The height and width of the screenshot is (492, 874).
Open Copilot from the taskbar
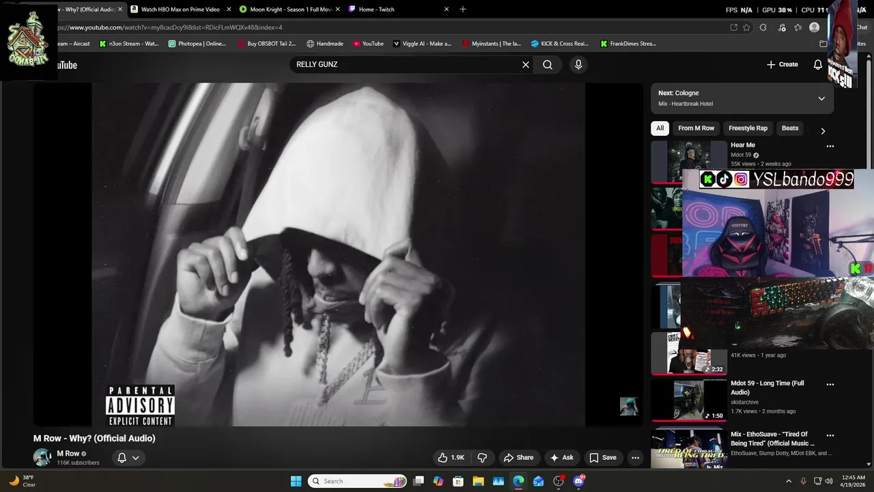tap(438, 481)
